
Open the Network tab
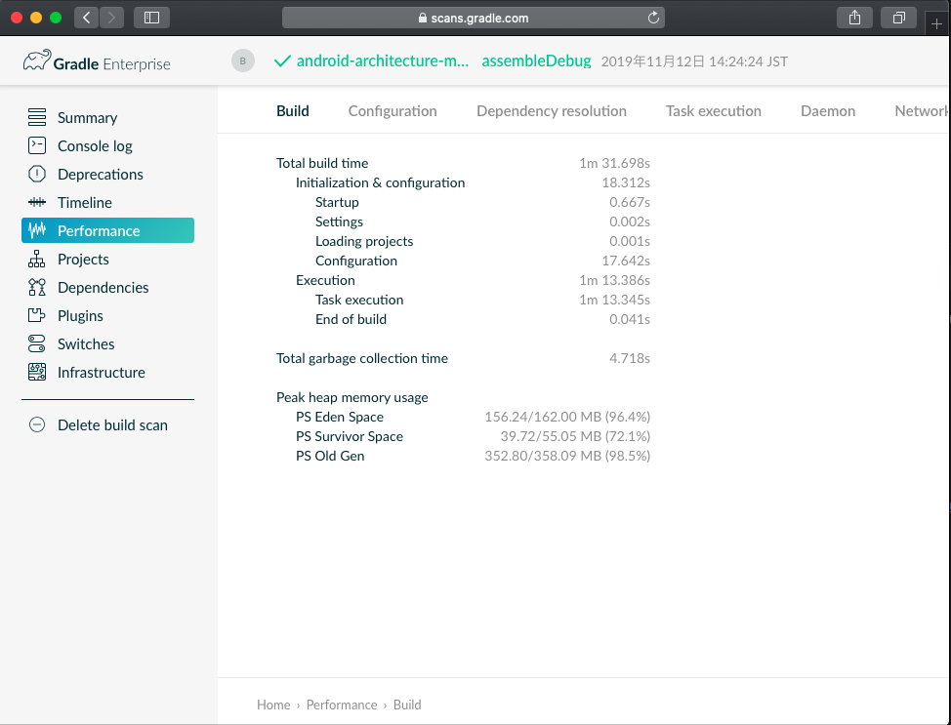[x=922, y=111]
